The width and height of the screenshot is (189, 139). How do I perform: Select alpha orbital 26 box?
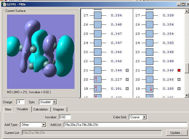pos(98,25)
